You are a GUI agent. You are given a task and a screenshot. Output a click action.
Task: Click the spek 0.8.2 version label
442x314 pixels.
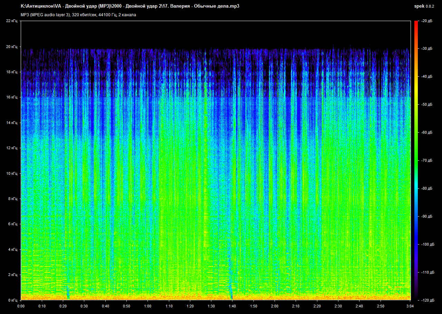[424, 6]
